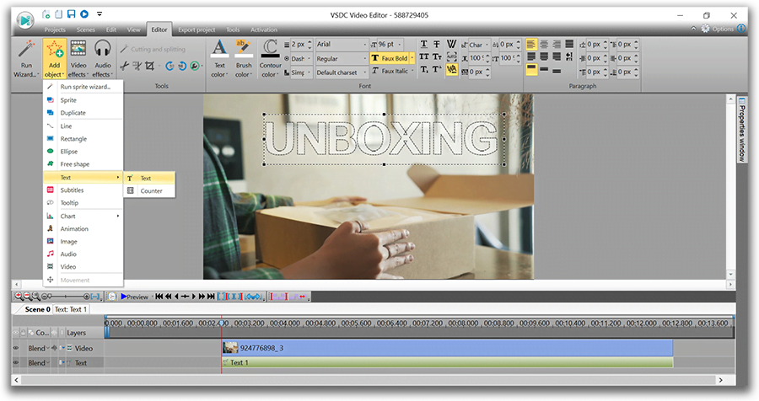759x401 pixels.
Task: Choose Animation from Add object menu
Action: [83, 229]
